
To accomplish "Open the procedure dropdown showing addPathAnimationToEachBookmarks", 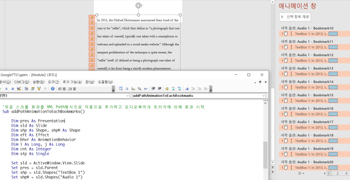I will click(264, 96).
